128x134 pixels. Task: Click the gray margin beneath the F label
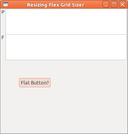pos(3,50)
